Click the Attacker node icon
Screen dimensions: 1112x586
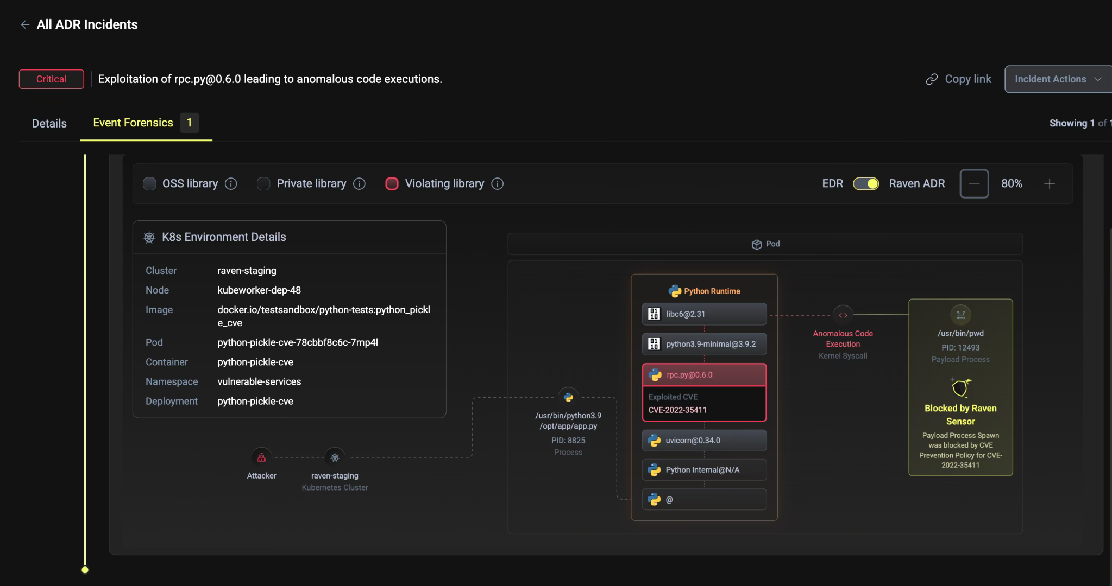(x=261, y=457)
